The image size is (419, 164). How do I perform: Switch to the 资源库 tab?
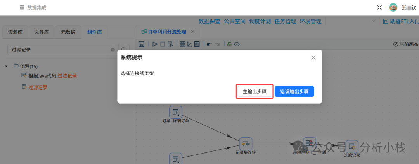15,32
